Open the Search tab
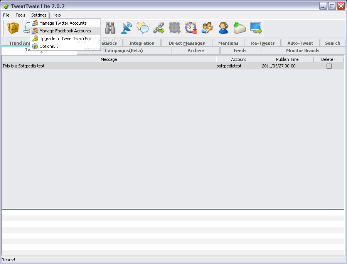Viewport: 347px width, 264px height. point(332,43)
